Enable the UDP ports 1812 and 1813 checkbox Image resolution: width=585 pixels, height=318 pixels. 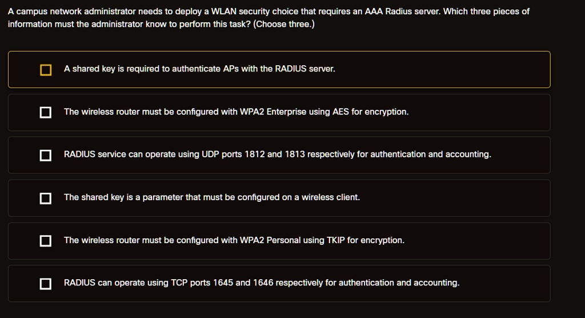(x=46, y=156)
